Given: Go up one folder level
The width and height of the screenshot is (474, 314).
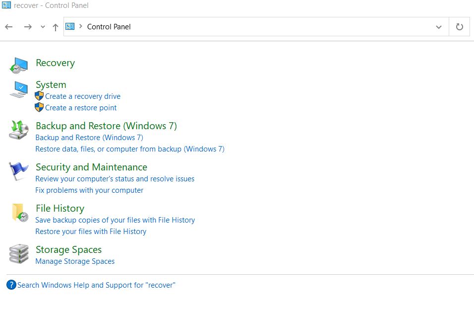Looking at the screenshot, I should (56, 27).
